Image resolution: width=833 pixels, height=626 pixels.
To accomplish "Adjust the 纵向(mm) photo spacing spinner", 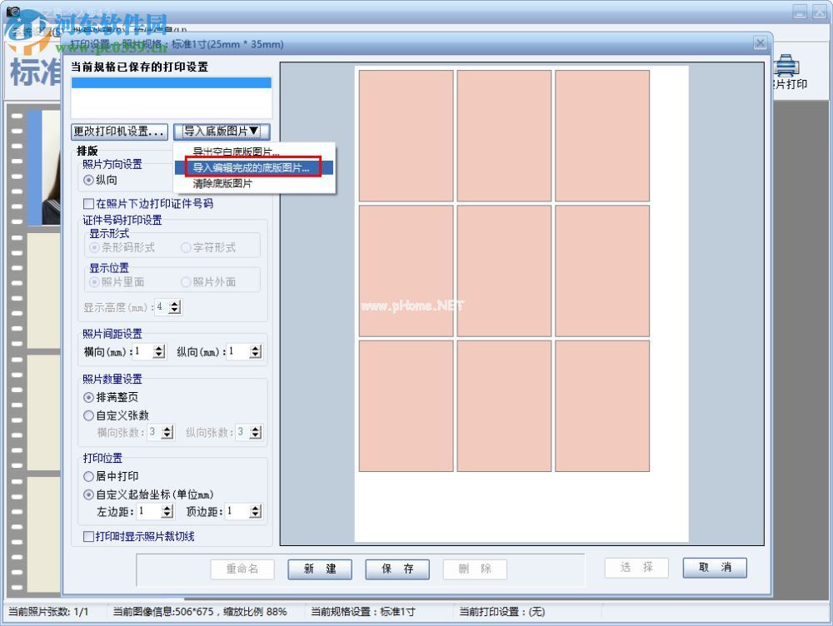I will tap(254, 352).
